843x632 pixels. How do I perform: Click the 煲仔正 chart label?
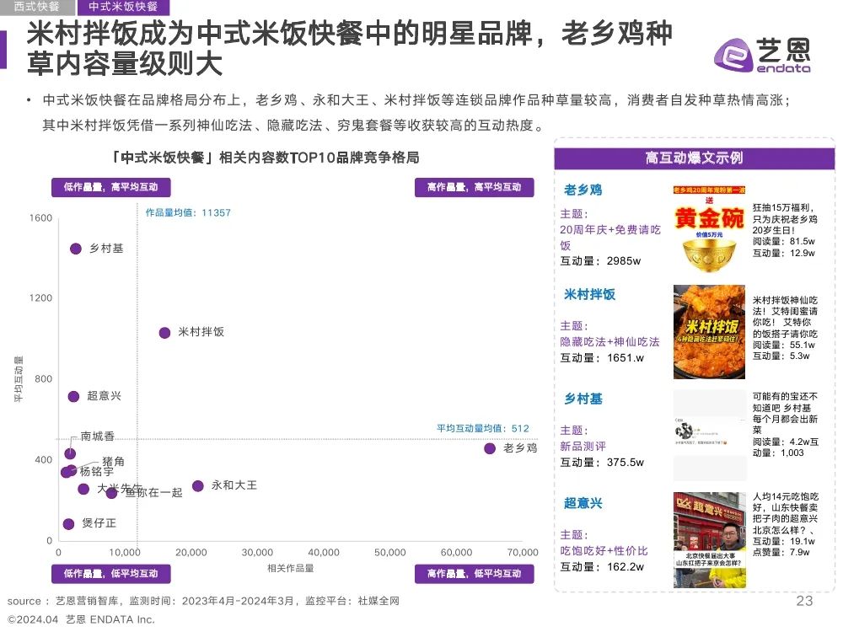coord(99,523)
